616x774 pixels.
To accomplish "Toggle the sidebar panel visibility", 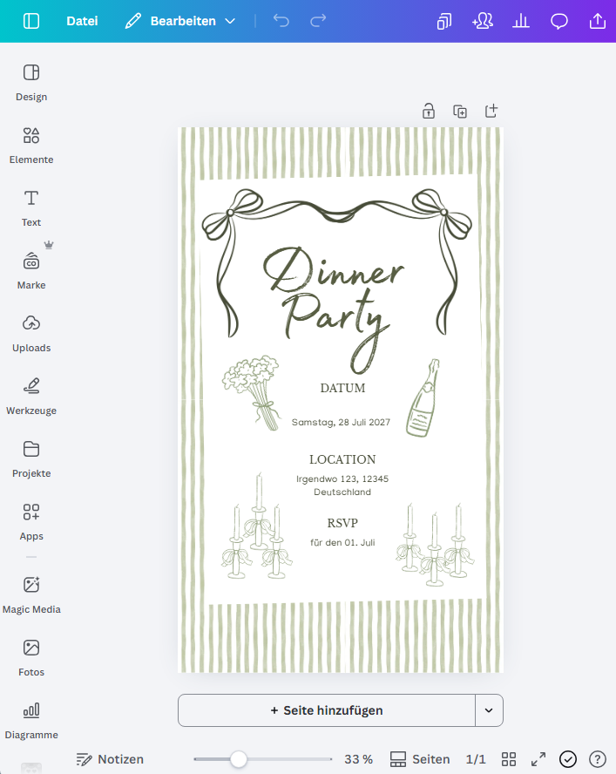I will (x=31, y=21).
